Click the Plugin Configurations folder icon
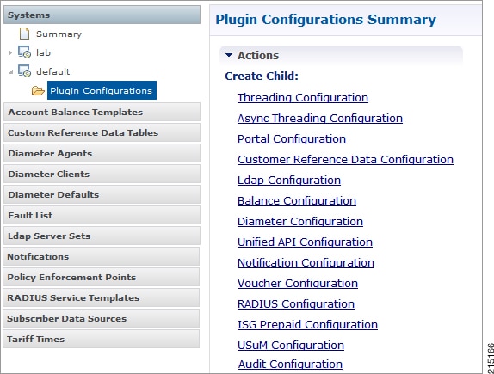Screen dimensions: 494x374 click(x=38, y=91)
